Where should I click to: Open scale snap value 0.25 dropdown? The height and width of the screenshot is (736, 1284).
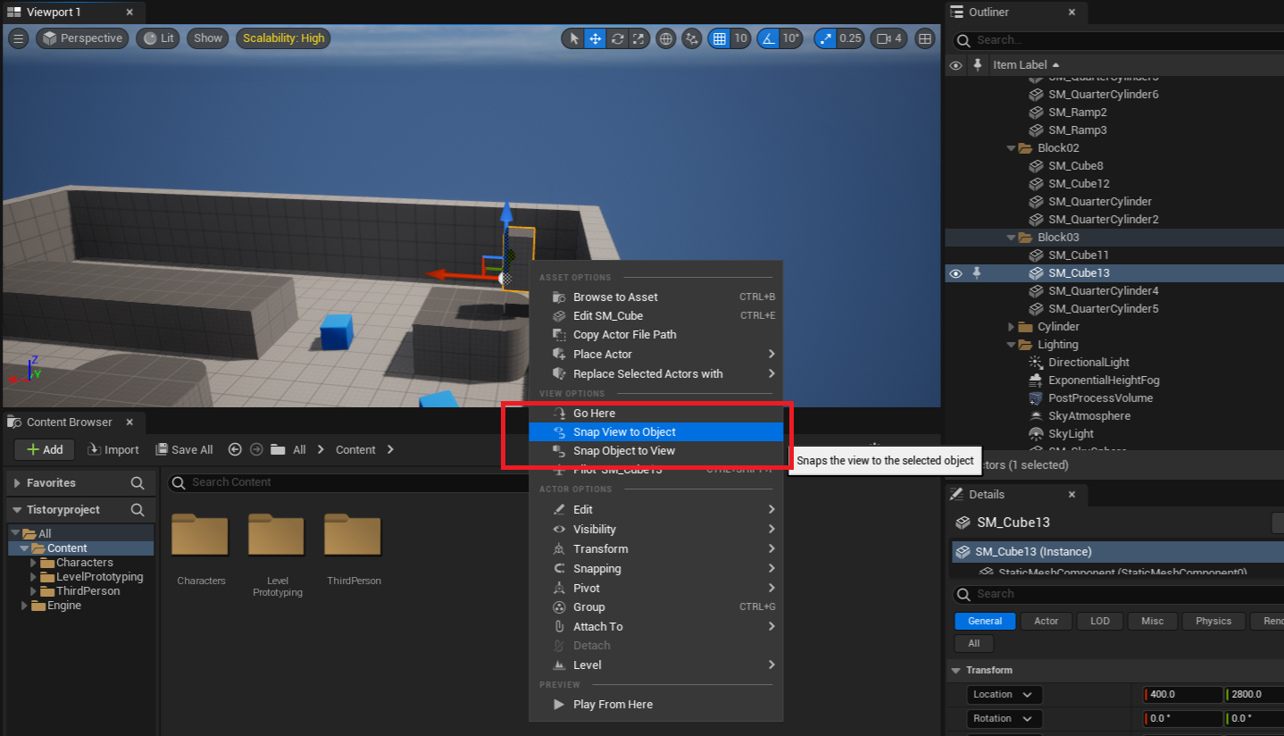[x=851, y=38]
